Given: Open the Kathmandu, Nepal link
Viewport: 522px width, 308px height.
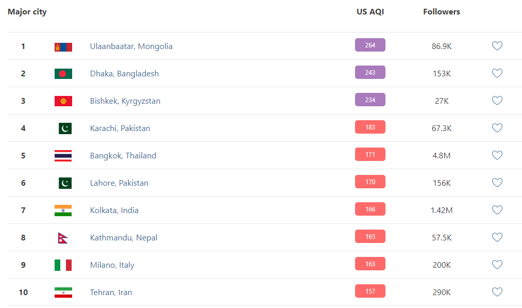Looking at the screenshot, I should pyautogui.click(x=124, y=238).
